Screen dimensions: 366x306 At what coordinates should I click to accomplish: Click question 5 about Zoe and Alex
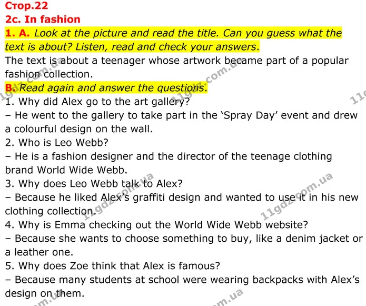coord(113,265)
